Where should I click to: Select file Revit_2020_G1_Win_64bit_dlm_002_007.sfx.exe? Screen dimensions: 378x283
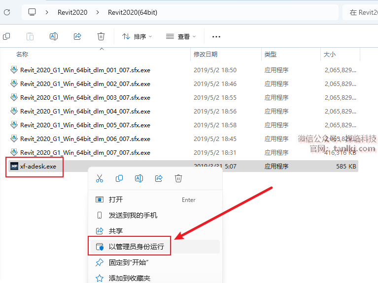85,84
